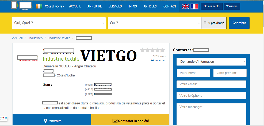Click the Votre prénom input field

pyautogui.click(x=230, y=73)
